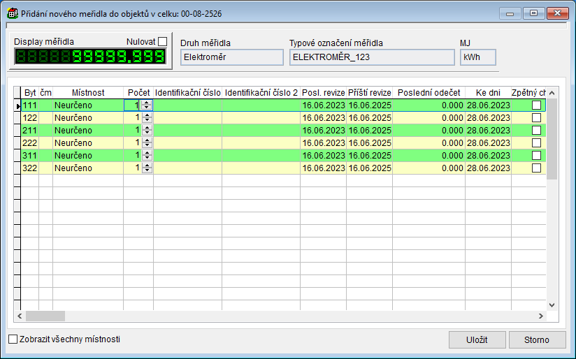Viewport: 576px width, 359px height.
Task: Tick 'Zobrazit všechny místnosti' checkbox
Action: click(13, 339)
